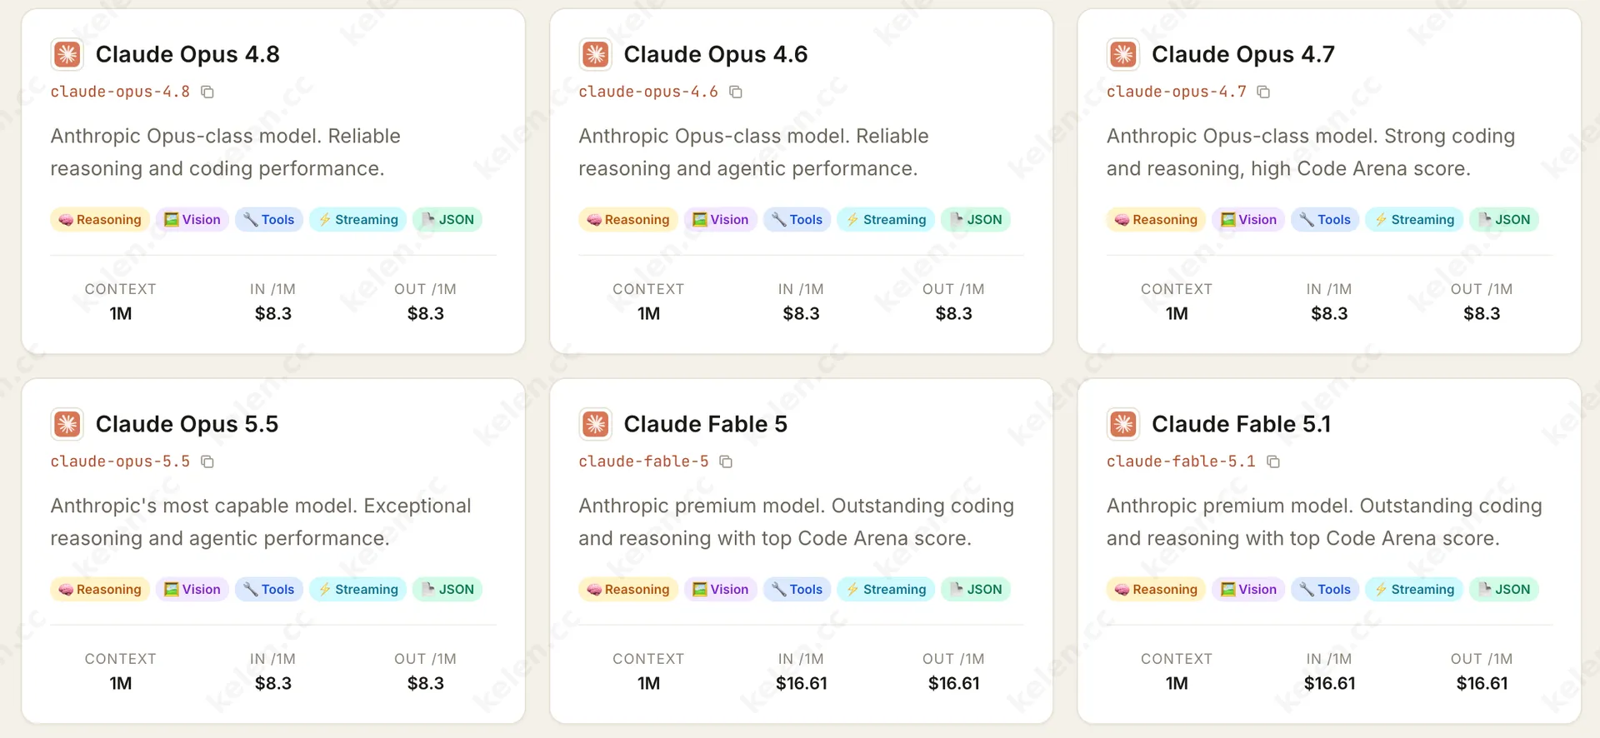Select the JSON tag on Claude Opus 4.7

1504,220
